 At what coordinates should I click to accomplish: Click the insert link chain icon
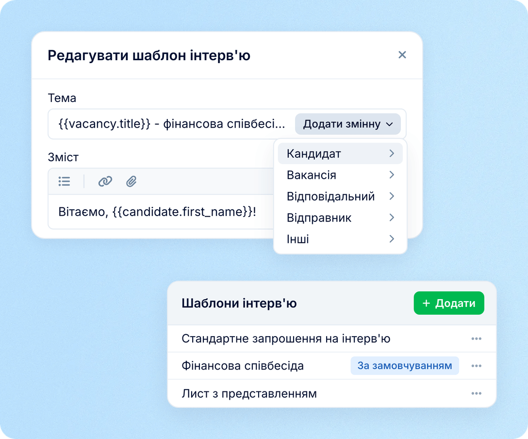pos(105,181)
